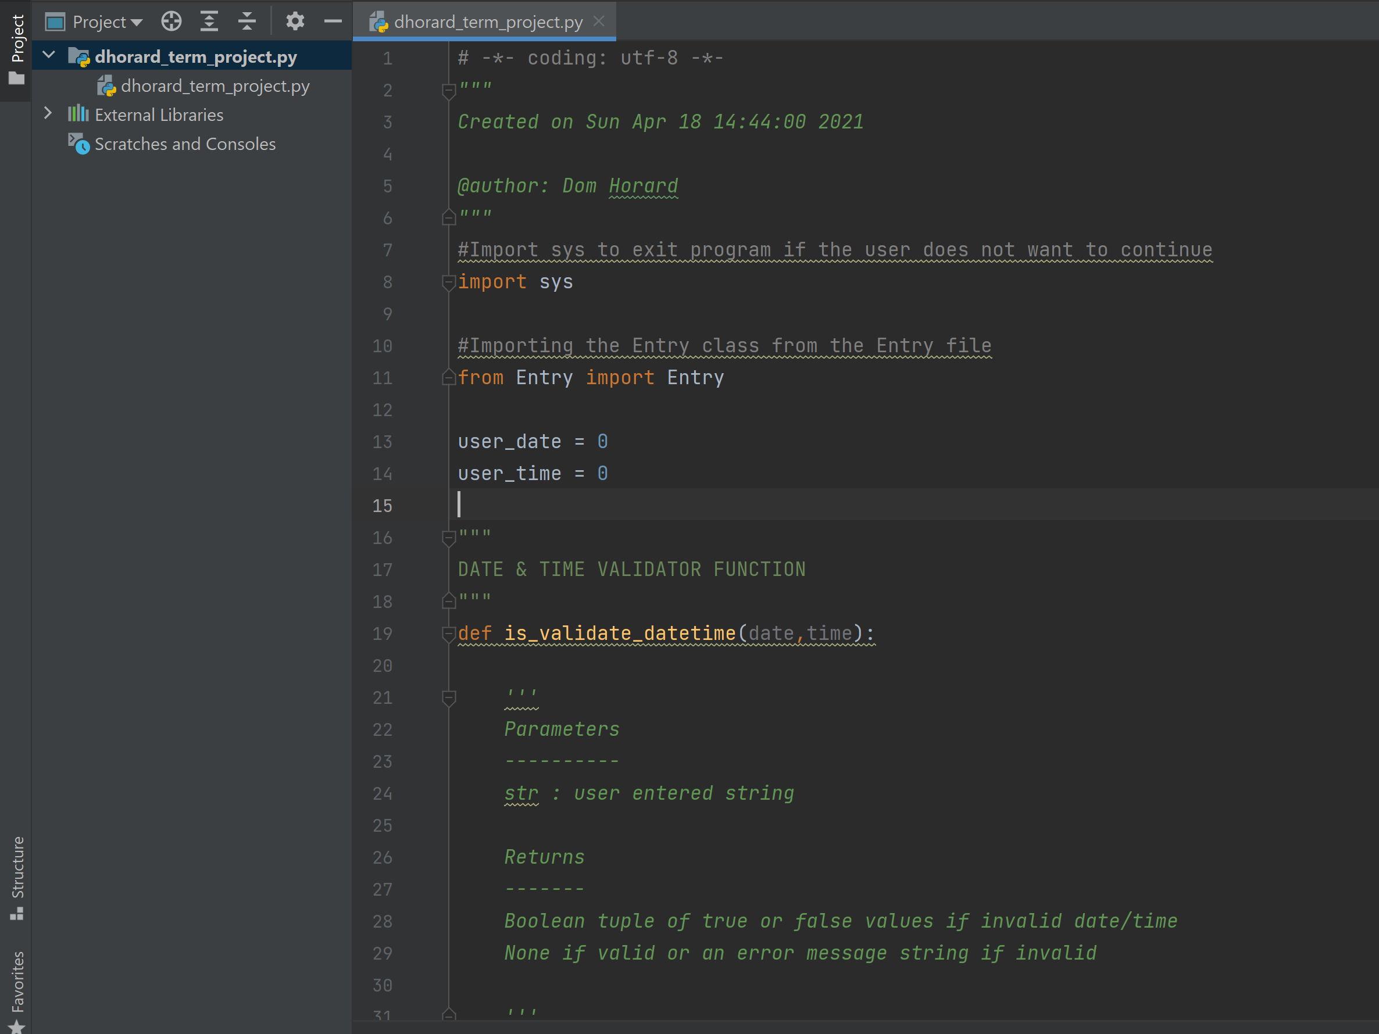The height and width of the screenshot is (1034, 1379).
Task: Click the Collapse All icon in Project toolbar
Action: tap(247, 20)
